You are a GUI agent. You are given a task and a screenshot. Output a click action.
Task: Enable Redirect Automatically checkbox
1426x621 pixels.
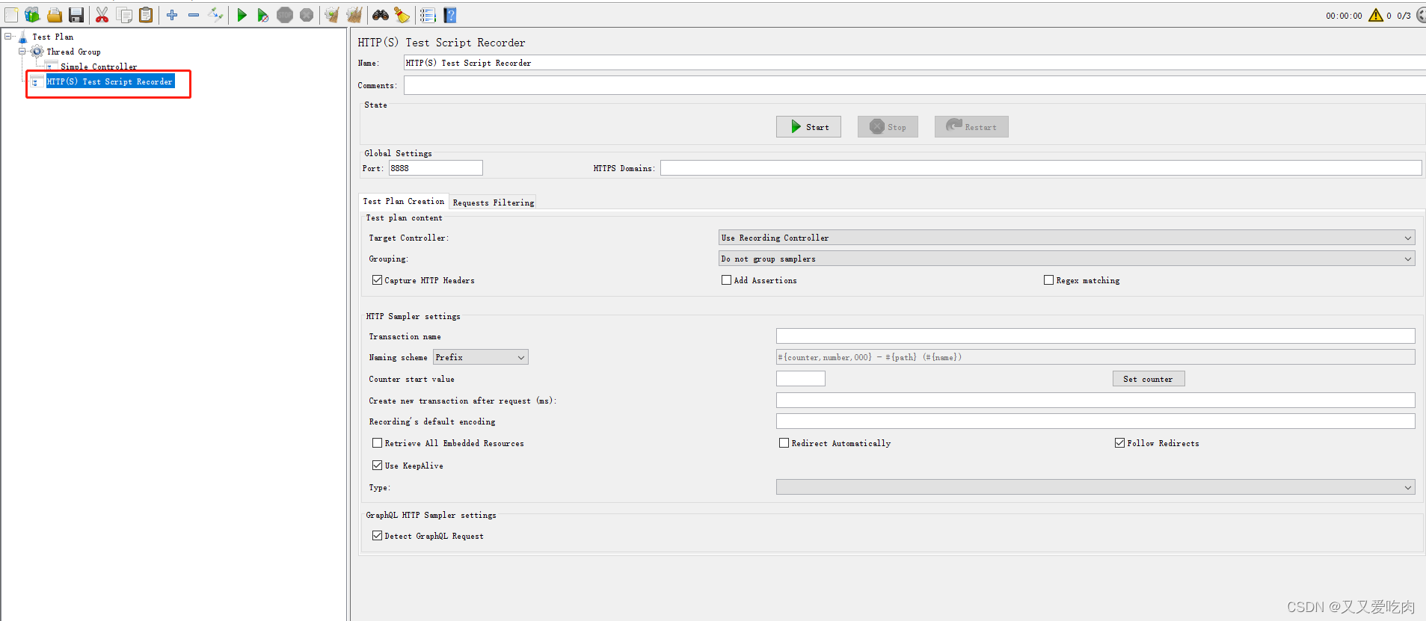coord(784,443)
